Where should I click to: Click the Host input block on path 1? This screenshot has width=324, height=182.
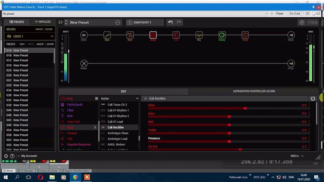[84, 35]
